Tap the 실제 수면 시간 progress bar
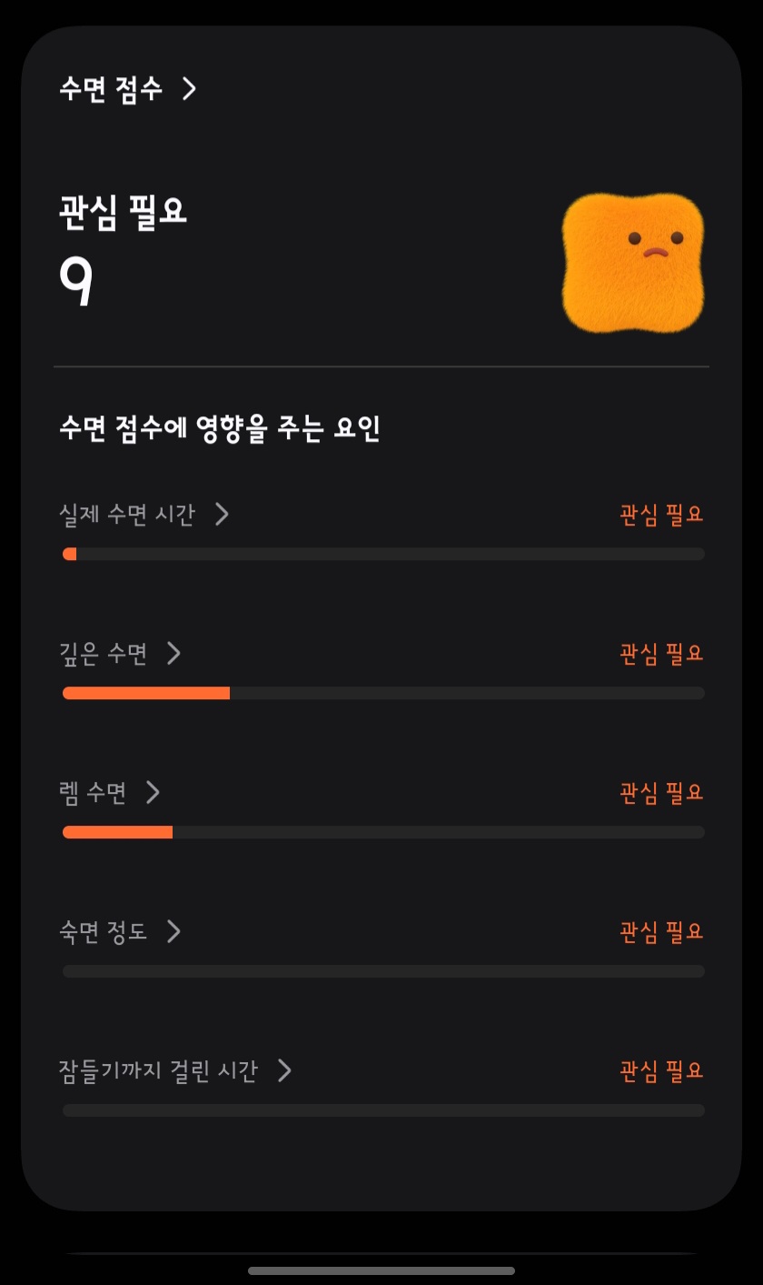Viewport: 763px width, 1285px height. 383,554
